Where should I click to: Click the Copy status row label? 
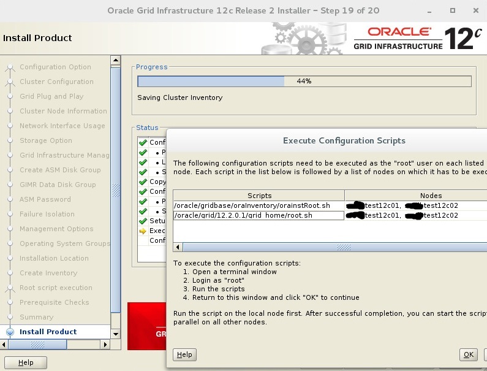(158, 182)
